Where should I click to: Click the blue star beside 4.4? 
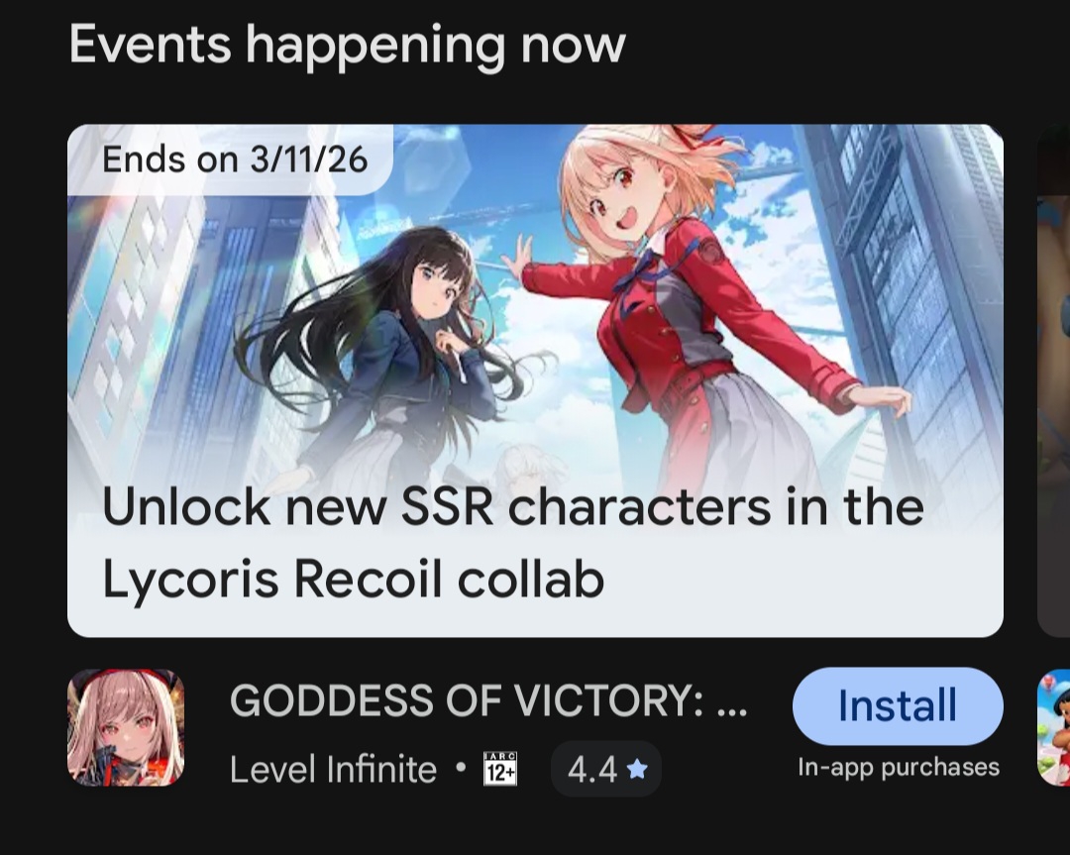pyautogui.click(x=637, y=770)
